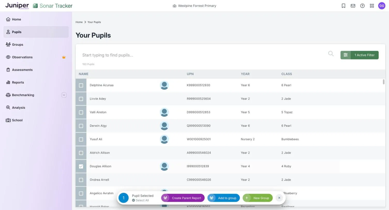Dismiss the pupil selection bar

(279, 198)
